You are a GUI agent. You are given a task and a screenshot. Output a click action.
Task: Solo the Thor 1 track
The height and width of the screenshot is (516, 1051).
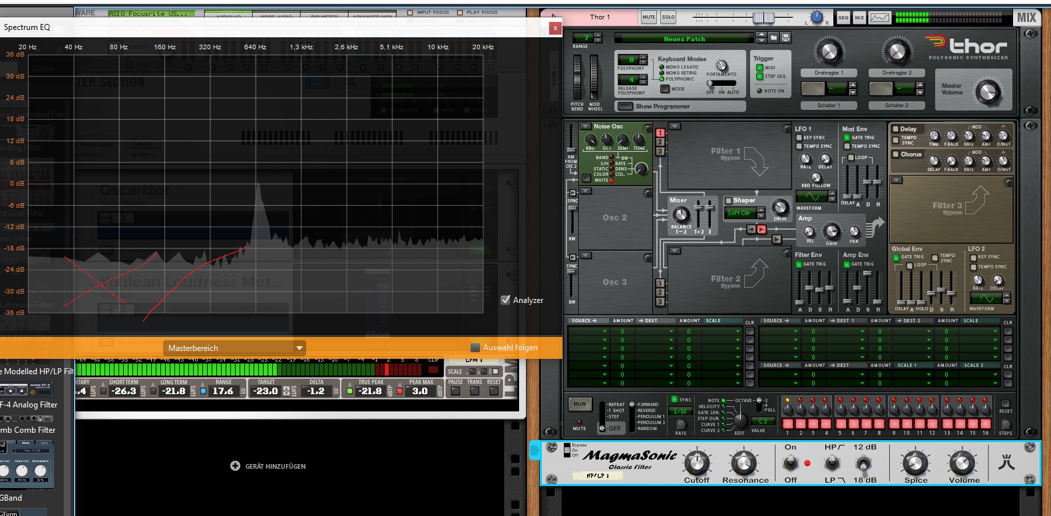668,17
